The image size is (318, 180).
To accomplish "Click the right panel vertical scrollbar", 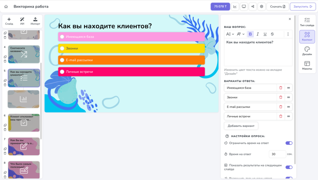I will [295, 90].
